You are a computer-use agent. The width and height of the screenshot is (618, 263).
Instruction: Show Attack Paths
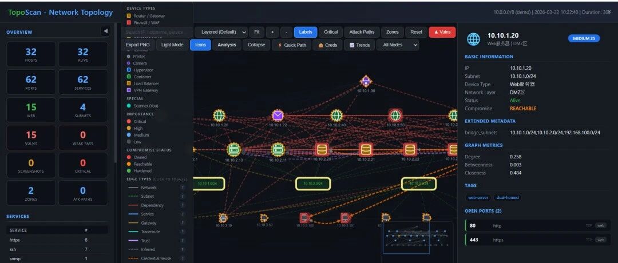(362, 32)
